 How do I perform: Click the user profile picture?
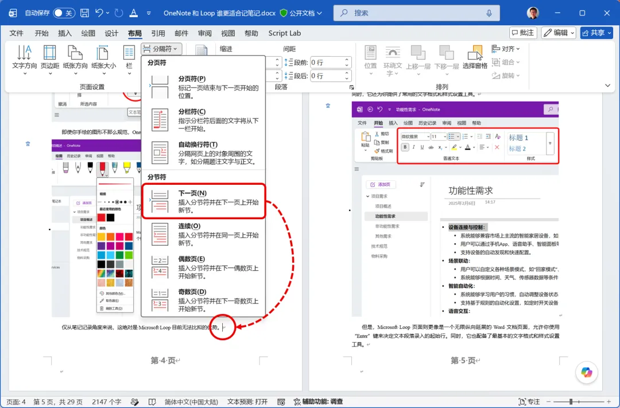click(x=533, y=13)
